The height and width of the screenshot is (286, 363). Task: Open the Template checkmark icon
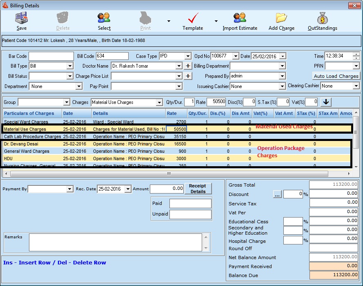[x=193, y=19]
